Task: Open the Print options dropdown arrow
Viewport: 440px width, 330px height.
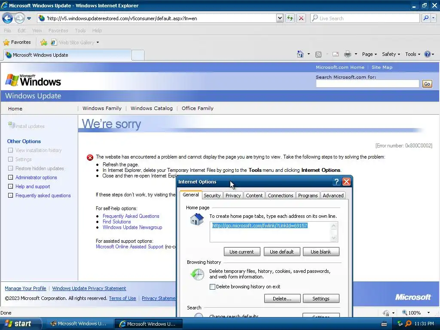Action: click(356, 54)
